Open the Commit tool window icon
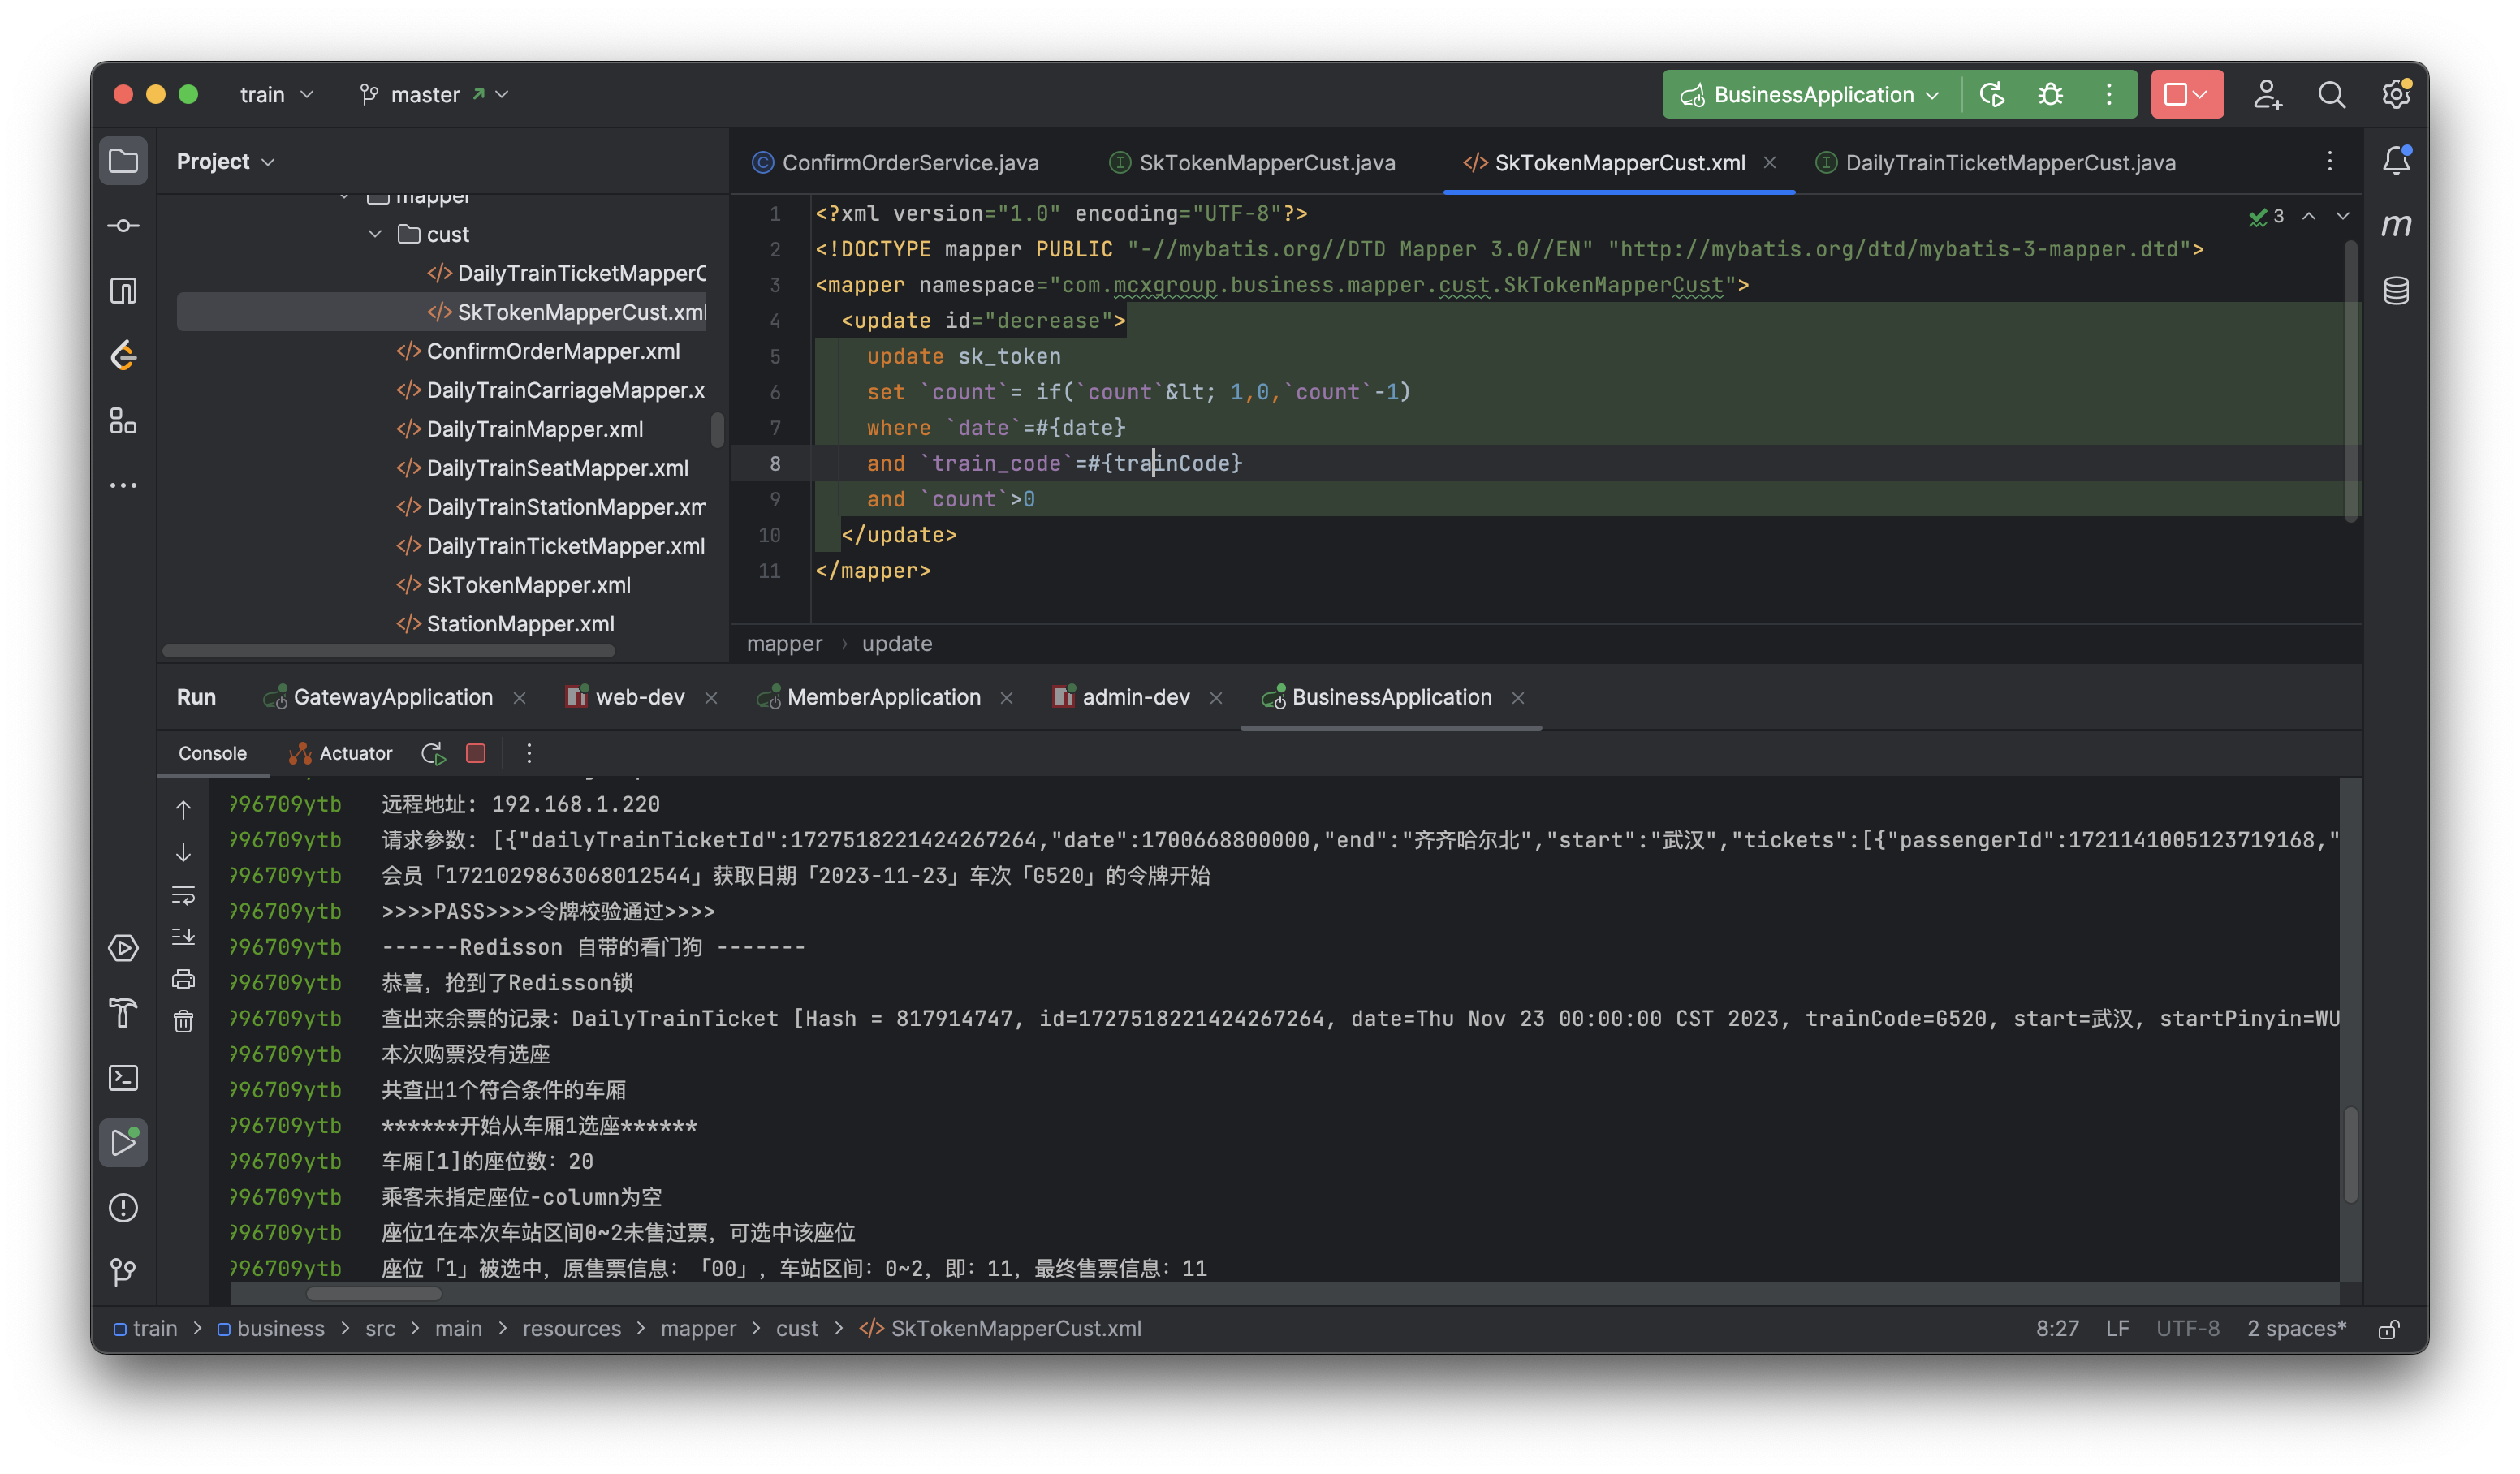2520x1474 pixels. pyautogui.click(x=123, y=226)
